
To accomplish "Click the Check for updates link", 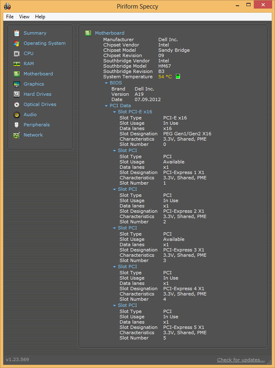I will pos(241,360).
